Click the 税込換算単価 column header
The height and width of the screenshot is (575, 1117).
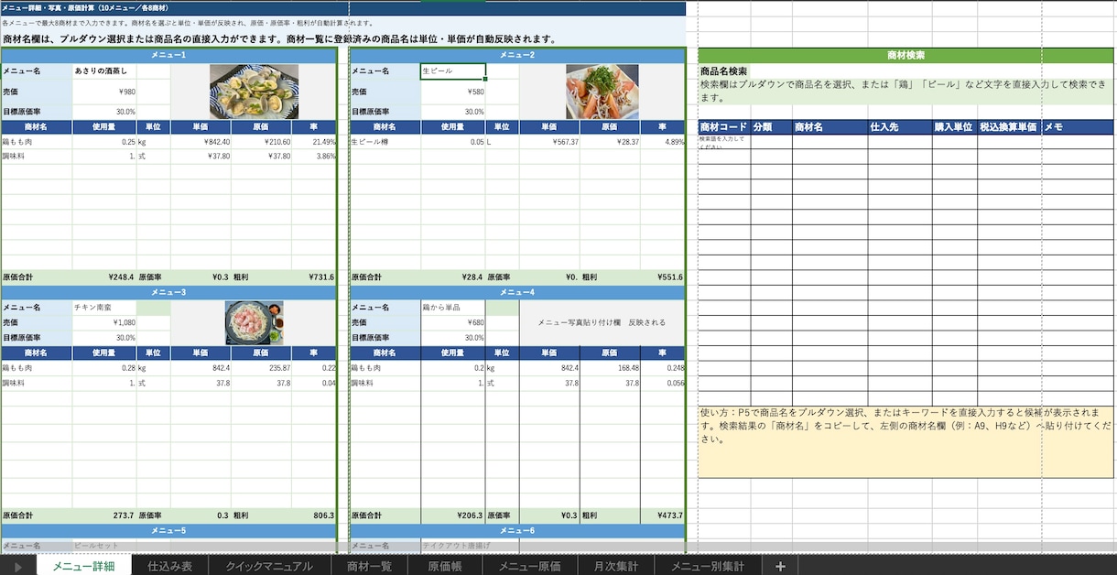coord(1009,127)
